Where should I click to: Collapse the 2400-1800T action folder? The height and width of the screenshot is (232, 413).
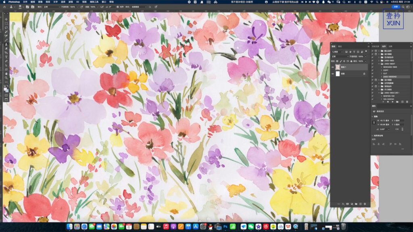click(x=380, y=64)
